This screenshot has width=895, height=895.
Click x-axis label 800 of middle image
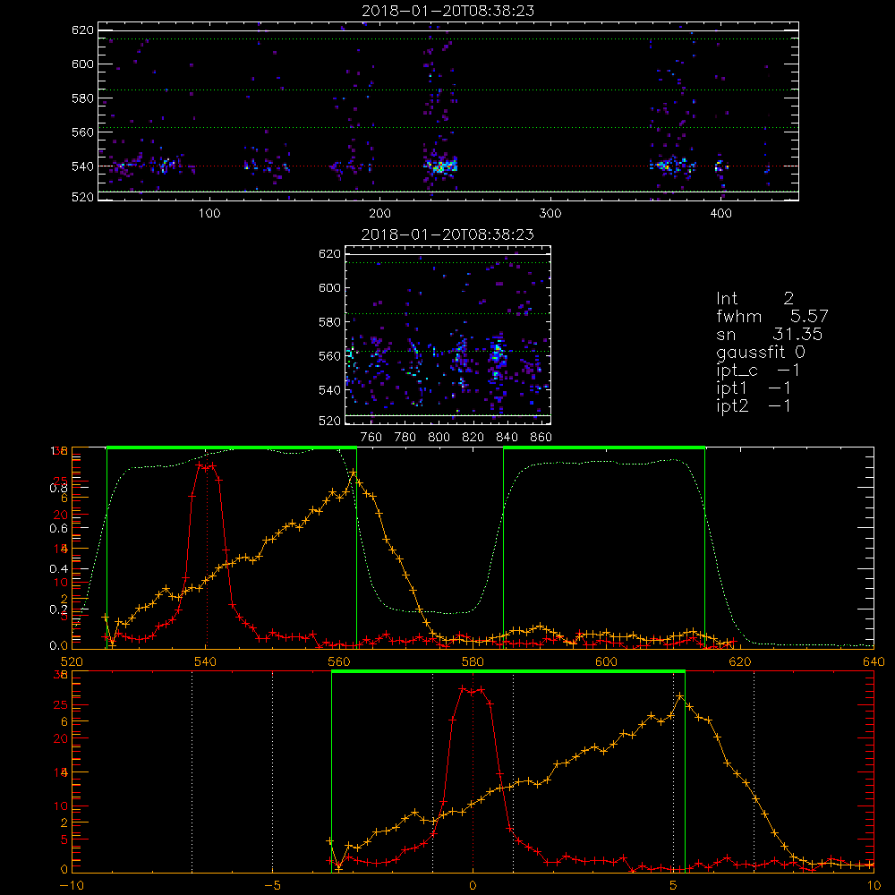(x=439, y=438)
